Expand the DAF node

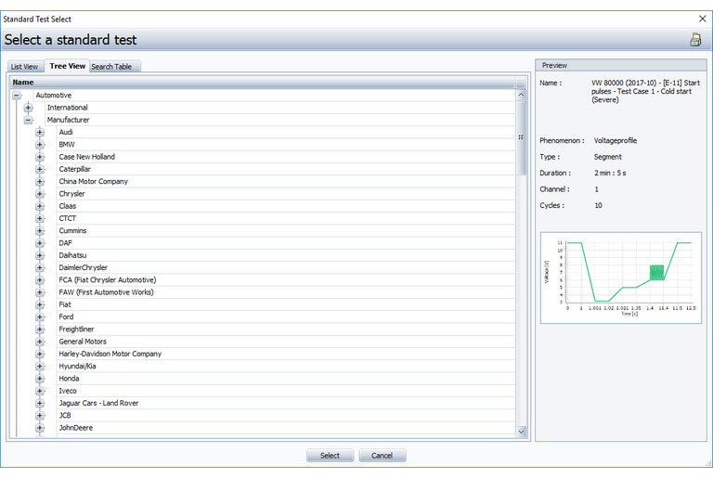[x=40, y=243]
